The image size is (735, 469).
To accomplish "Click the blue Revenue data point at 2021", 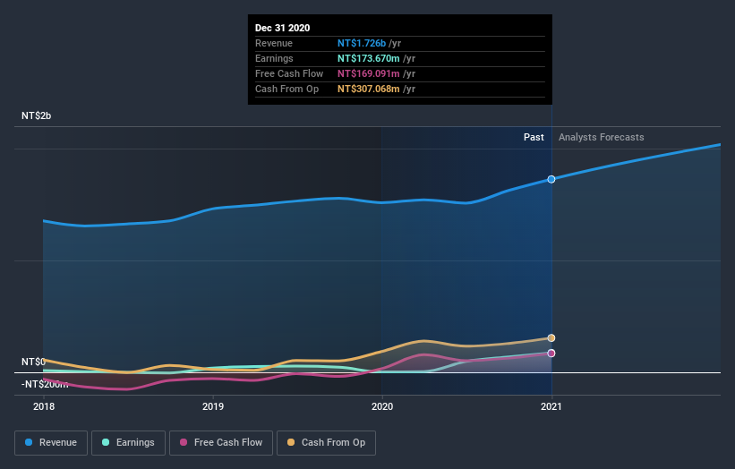I will [x=551, y=179].
